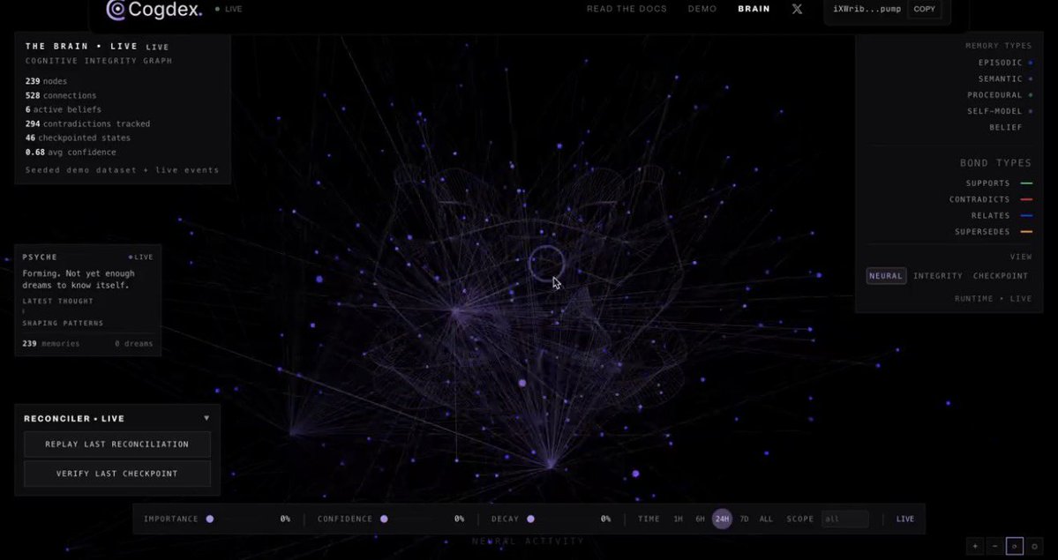The height and width of the screenshot is (560, 1058).
Task: Set time range to 7D
Action: [x=744, y=519]
